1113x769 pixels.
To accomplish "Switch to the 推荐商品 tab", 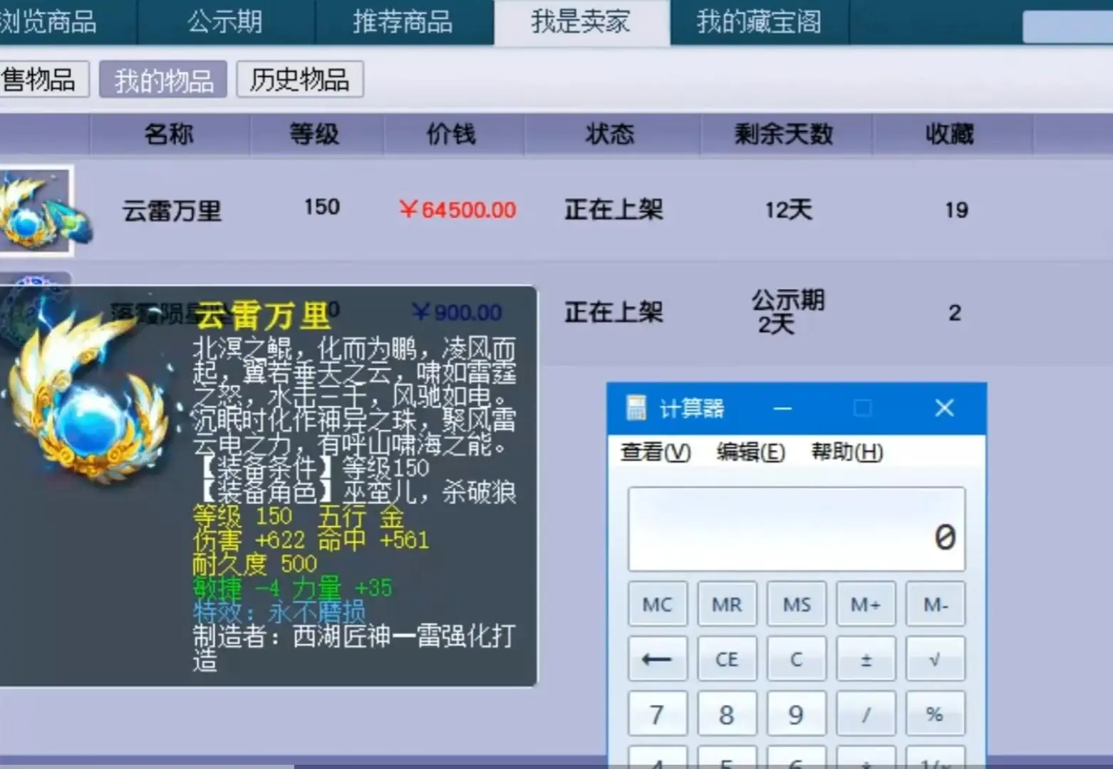I will coord(403,22).
